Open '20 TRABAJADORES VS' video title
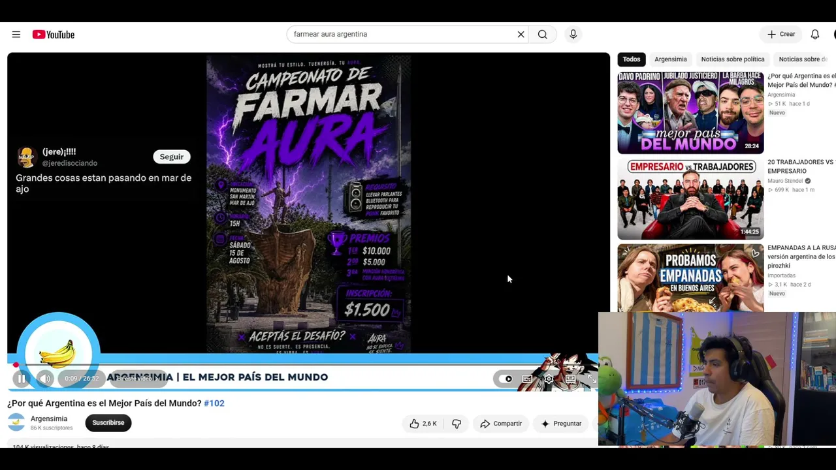The image size is (836, 470). tap(801, 166)
